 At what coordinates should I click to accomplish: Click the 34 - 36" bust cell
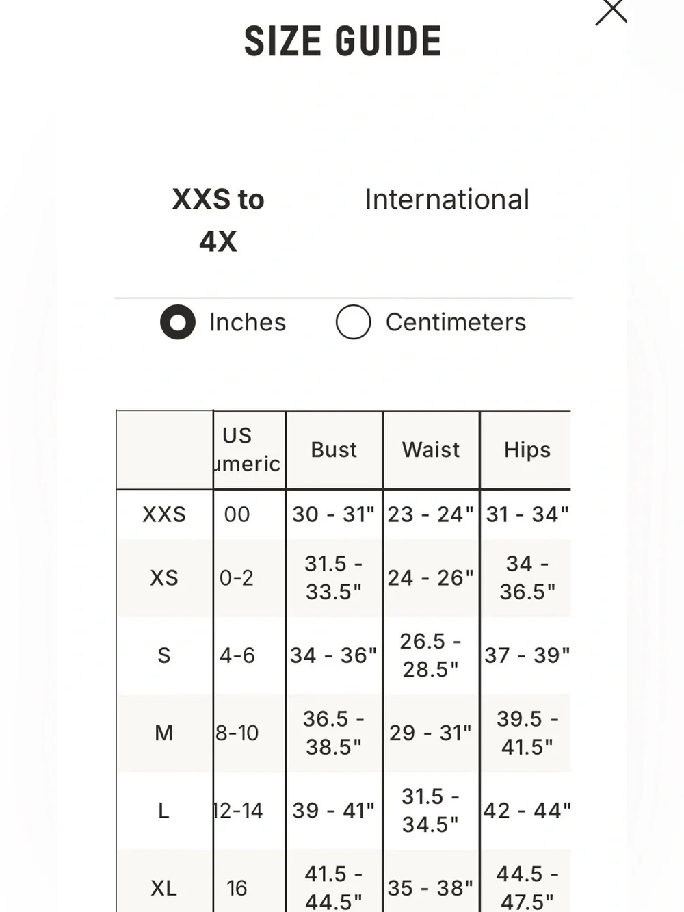[x=334, y=655]
